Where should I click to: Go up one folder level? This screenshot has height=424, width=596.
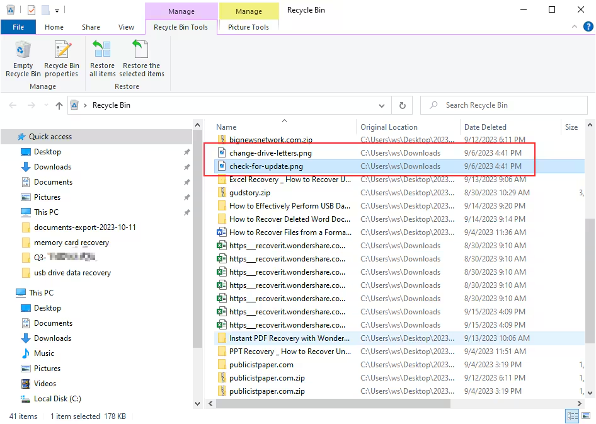[x=59, y=105]
